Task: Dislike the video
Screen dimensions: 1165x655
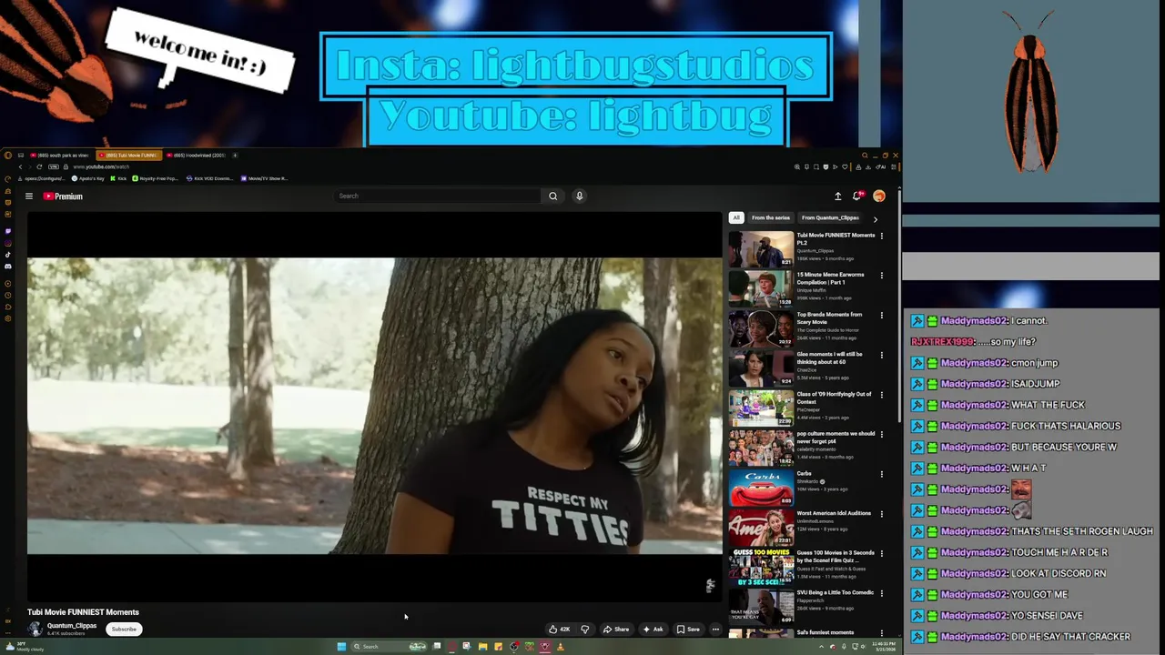Action: point(585,629)
